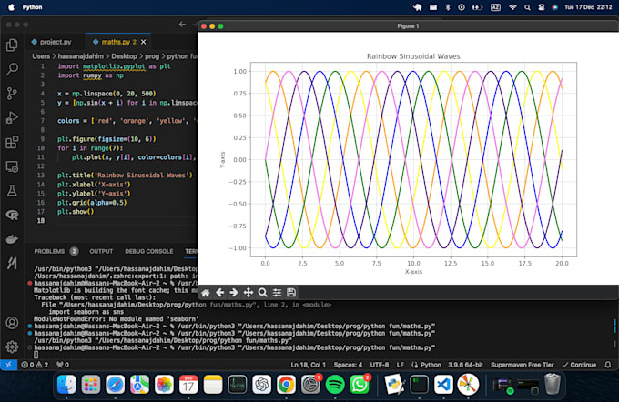Open the Manage gear in activity bar
Screen dimensions: 619x402
pyautogui.click(x=12, y=347)
